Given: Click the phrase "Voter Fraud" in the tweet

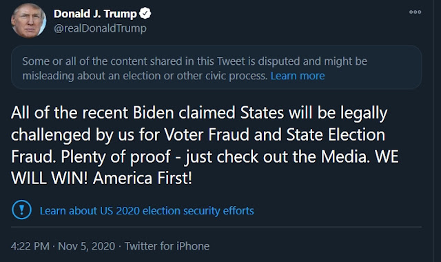Looking at the screenshot, I should pos(207,134).
